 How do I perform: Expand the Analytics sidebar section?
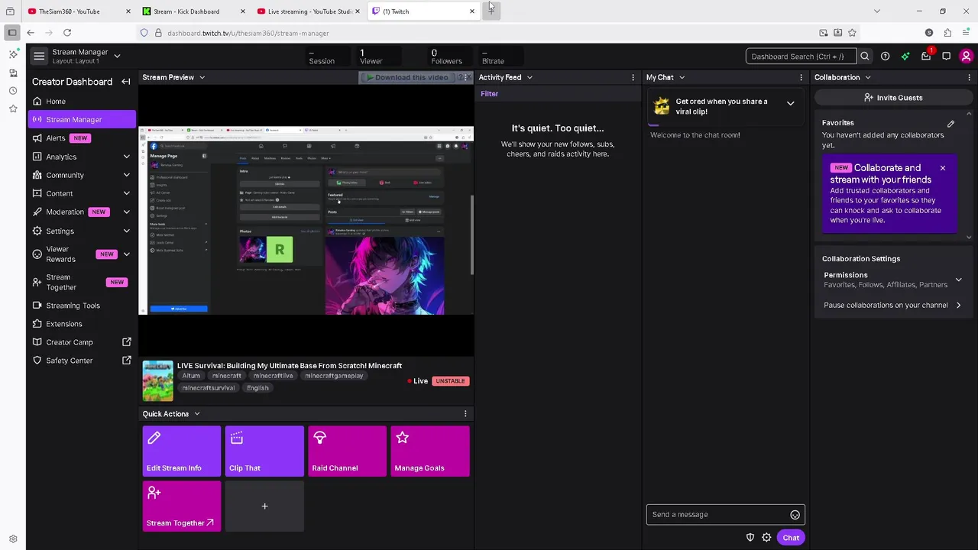click(126, 157)
